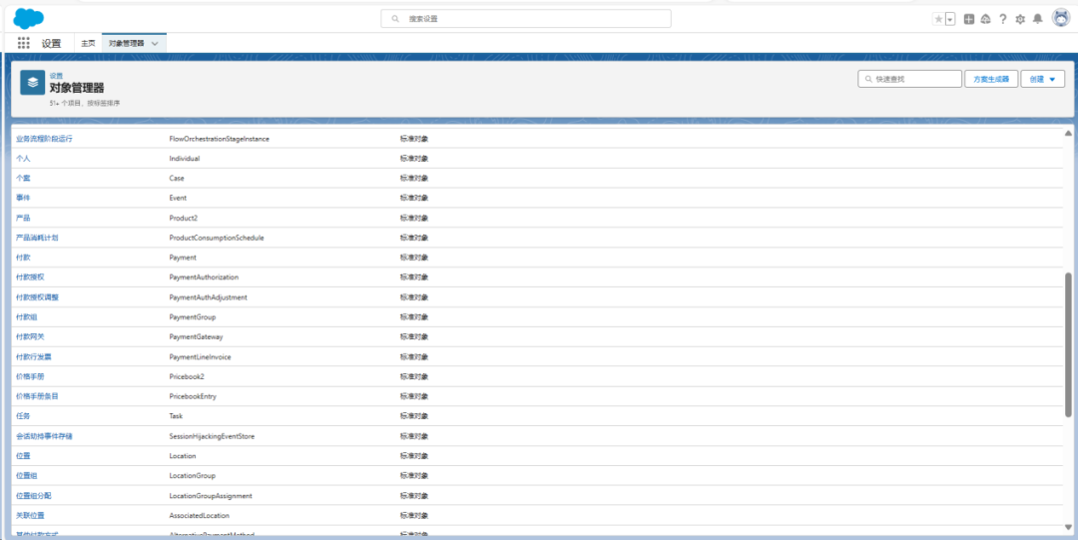Click the SessionHijackingEventStore API name text
The image size is (1078, 540).
(x=212, y=436)
